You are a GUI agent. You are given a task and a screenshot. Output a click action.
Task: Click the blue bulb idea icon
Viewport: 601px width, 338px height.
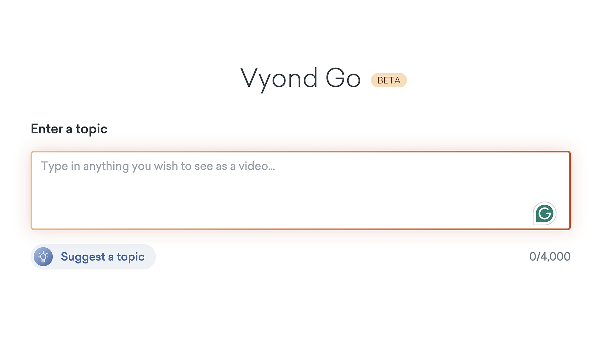pyautogui.click(x=43, y=257)
